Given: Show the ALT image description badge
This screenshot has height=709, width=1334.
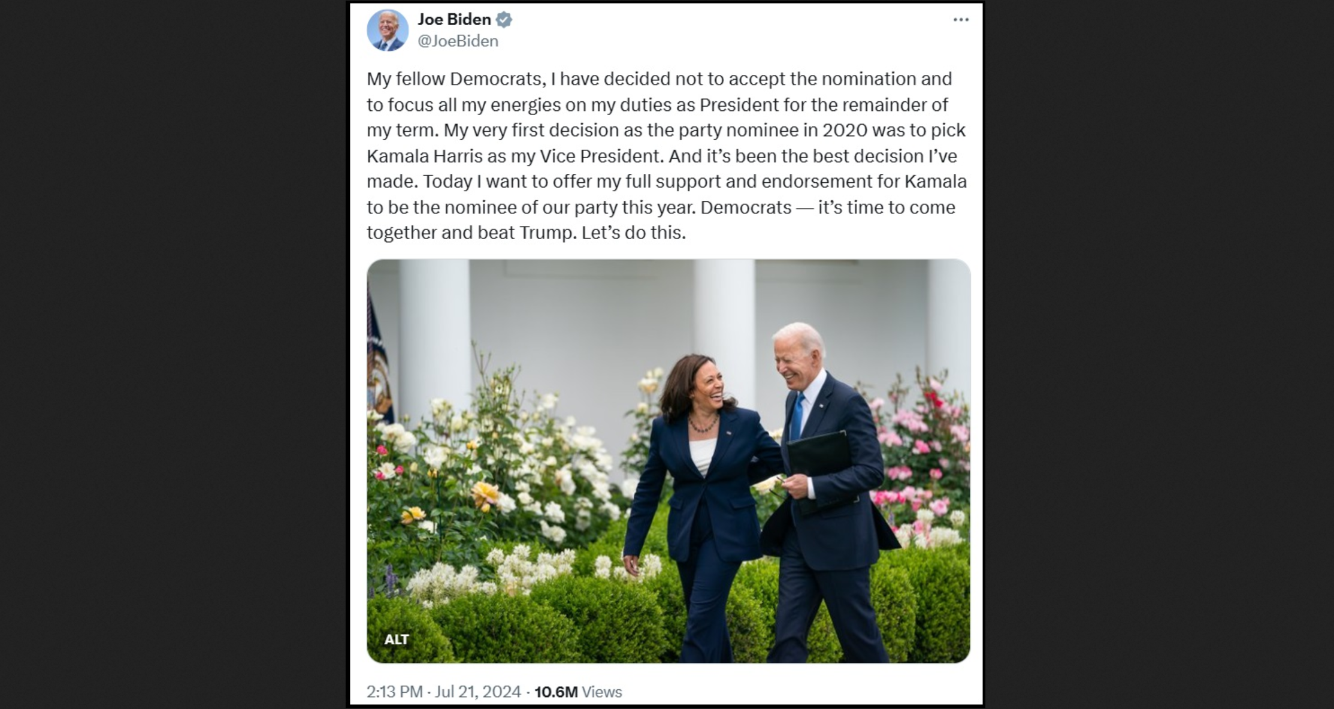Looking at the screenshot, I should 397,639.
